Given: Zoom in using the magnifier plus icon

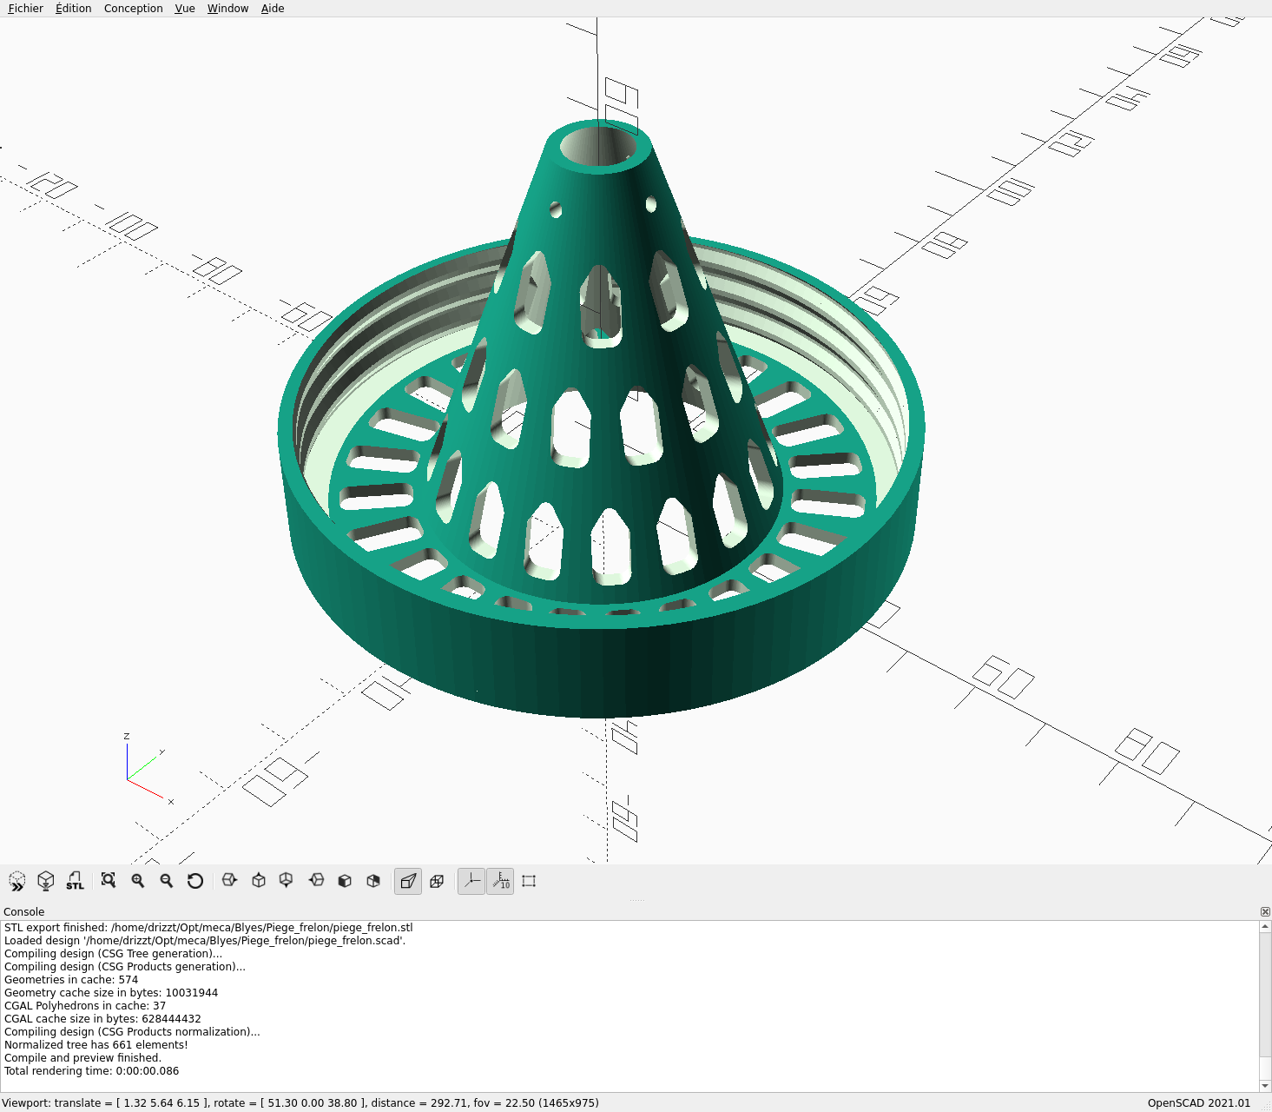Looking at the screenshot, I should point(137,881).
